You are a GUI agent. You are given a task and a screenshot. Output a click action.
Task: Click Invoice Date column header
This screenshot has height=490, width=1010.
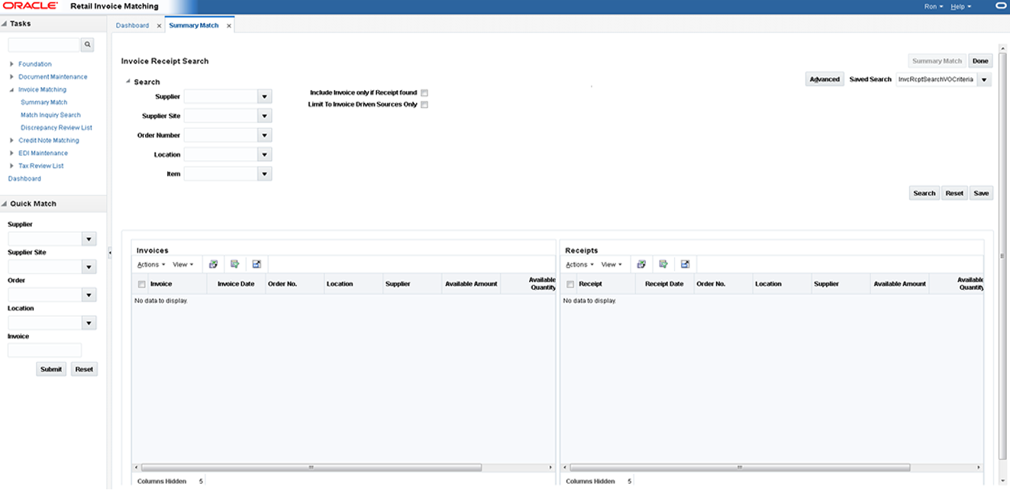(236, 284)
